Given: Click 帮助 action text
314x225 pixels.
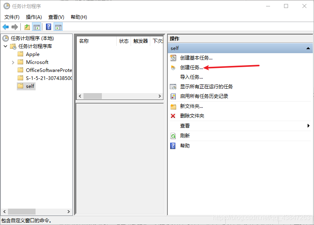Looking at the screenshot, I should pos(185,145).
